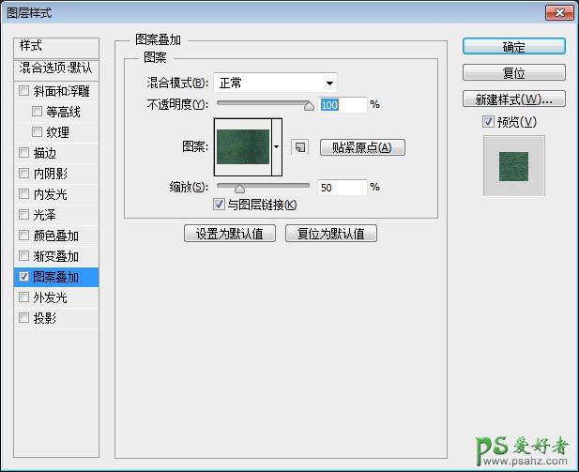This screenshot has width=579, height=472.
Task: Uncheck the 图案叠加 checkbox
Action: [23, 277]
